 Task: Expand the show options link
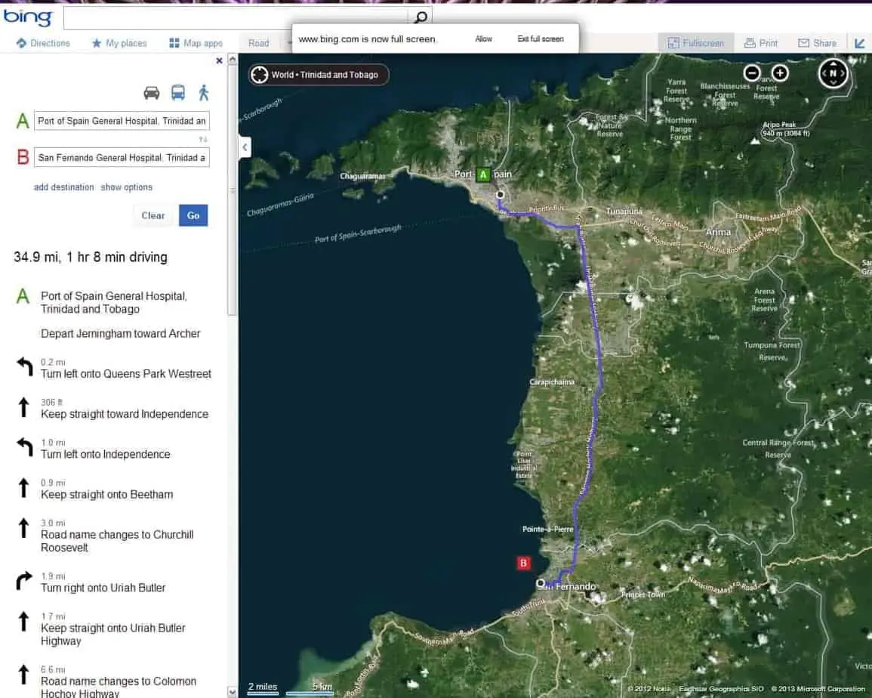[127, 187]
